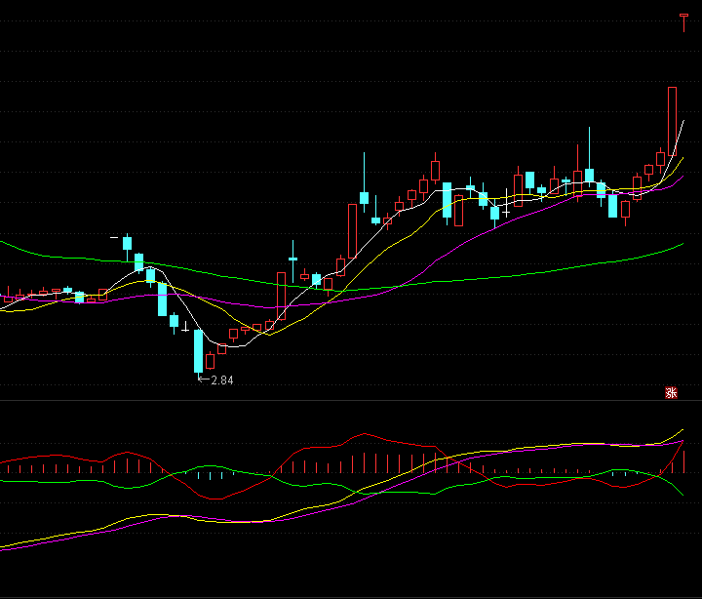Select the tall red candlestick at far right
The height and width of the screenshot is (599, 702).
click(x=672, y=122)
